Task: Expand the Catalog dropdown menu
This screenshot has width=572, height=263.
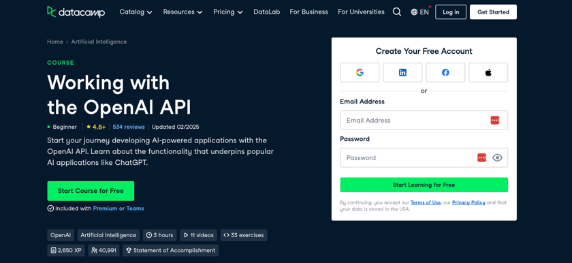Action: click(x=136, y=12)
